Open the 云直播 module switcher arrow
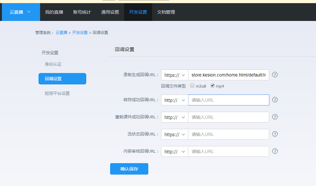This screenshot has height=186, width=316. click(x=30, y=12)
